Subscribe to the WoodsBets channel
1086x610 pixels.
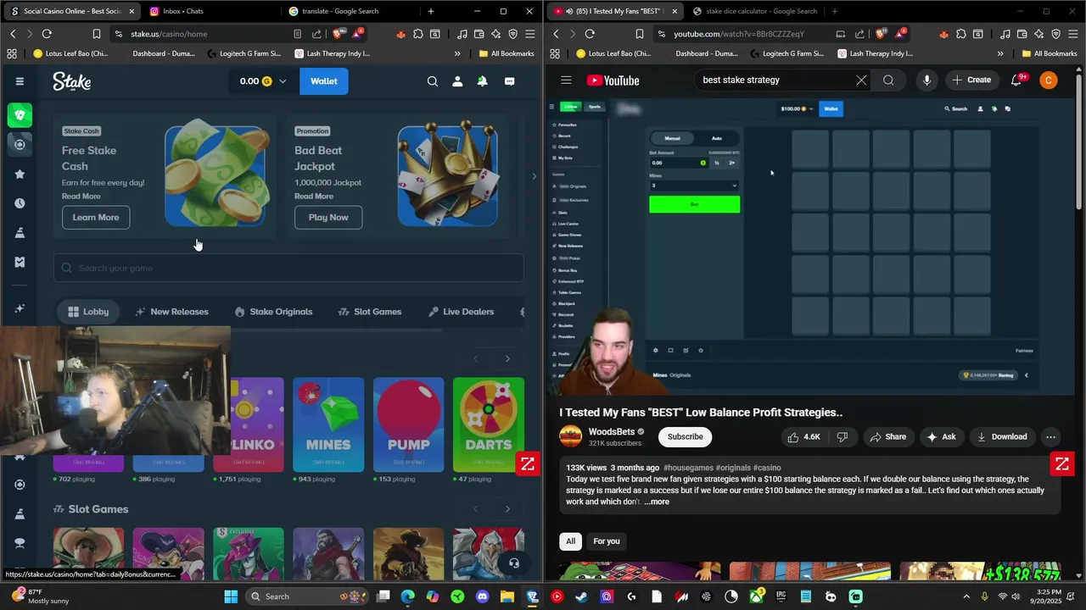point(685,437)
